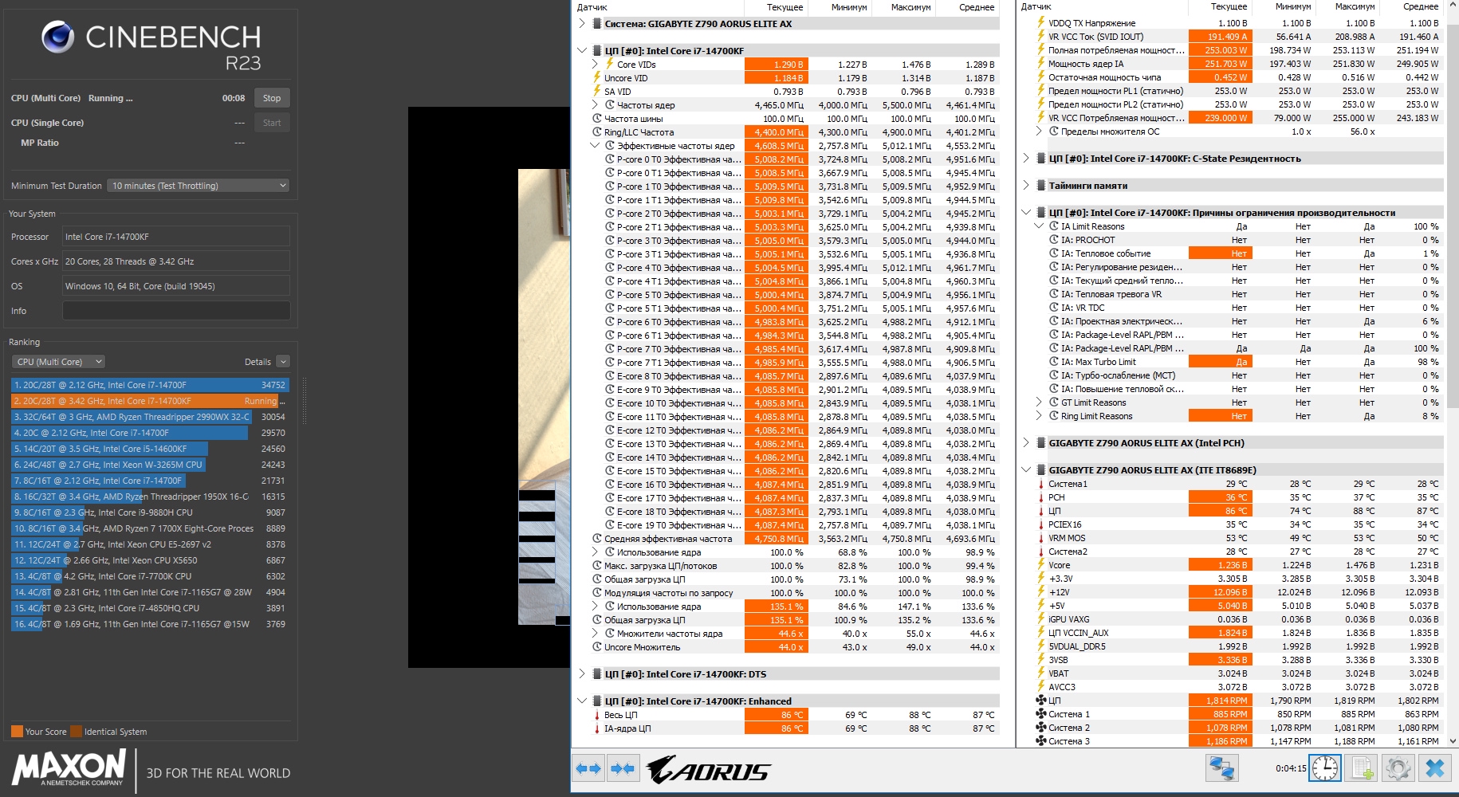Expand the i7-14700KF DTS section
The height and width of the screenshot is (797, 1459).
pos(582,674)
